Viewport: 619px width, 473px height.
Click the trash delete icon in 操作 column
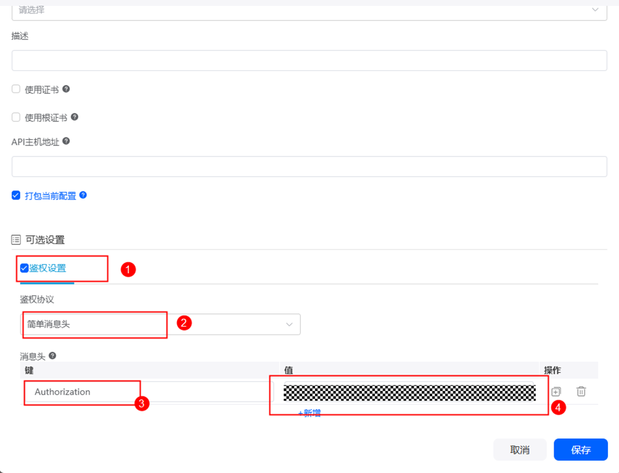[581, 391]
